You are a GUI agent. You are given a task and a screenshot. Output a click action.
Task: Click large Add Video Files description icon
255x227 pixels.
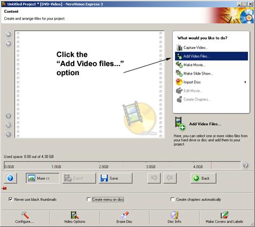pos(180,124)
